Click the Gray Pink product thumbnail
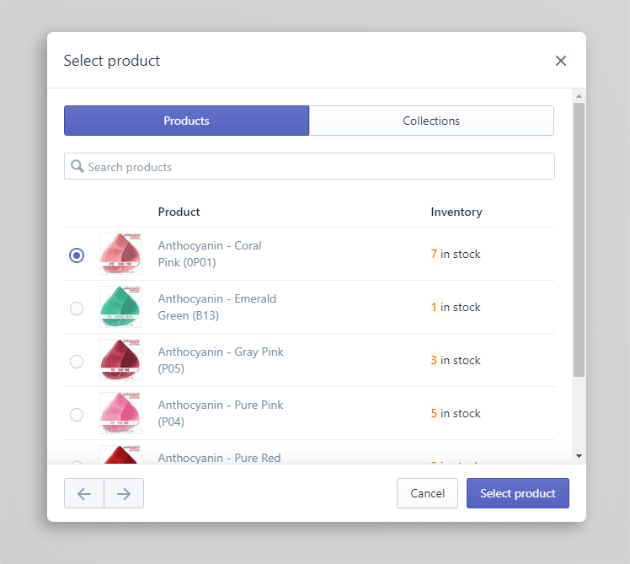 click(120, 360)
